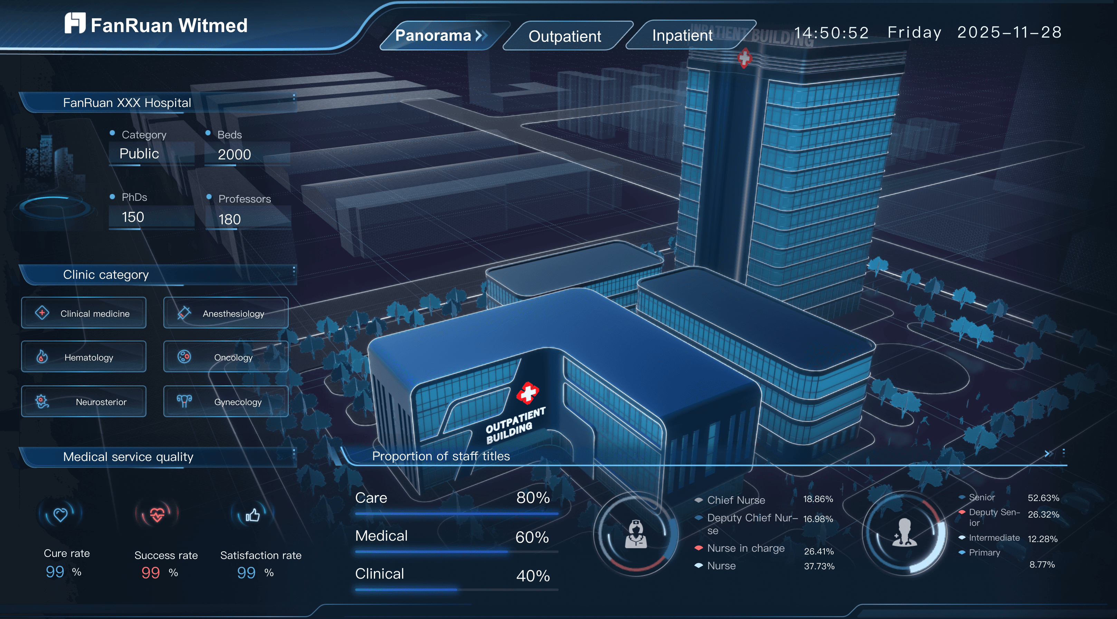The width and height of the screenshot is (1117, 619).
Task: Click the Clinical medicine diamond icon
Action: coord(42,313)
